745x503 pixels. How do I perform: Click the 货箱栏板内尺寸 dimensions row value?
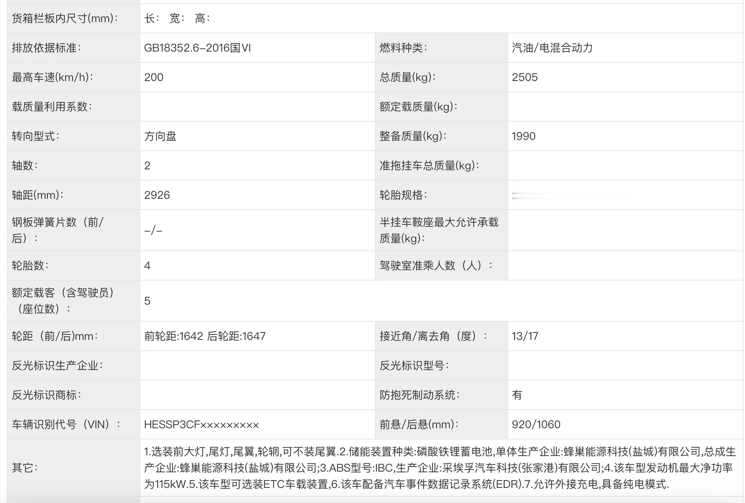click(177, 19)
